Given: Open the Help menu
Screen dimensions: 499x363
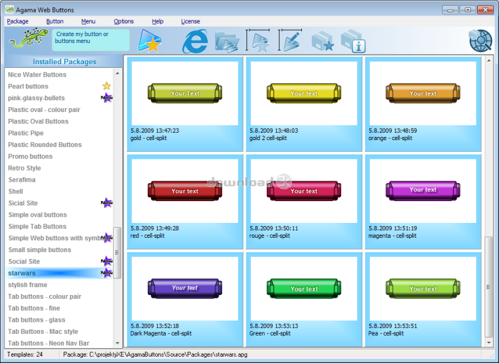Looking at the screenshot, I should point(158,21).
